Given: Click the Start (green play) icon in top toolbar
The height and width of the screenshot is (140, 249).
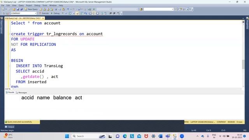Looking at the screenshot, I should point(94,9).
